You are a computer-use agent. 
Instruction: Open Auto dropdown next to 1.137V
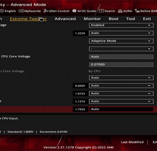point(121,101)
